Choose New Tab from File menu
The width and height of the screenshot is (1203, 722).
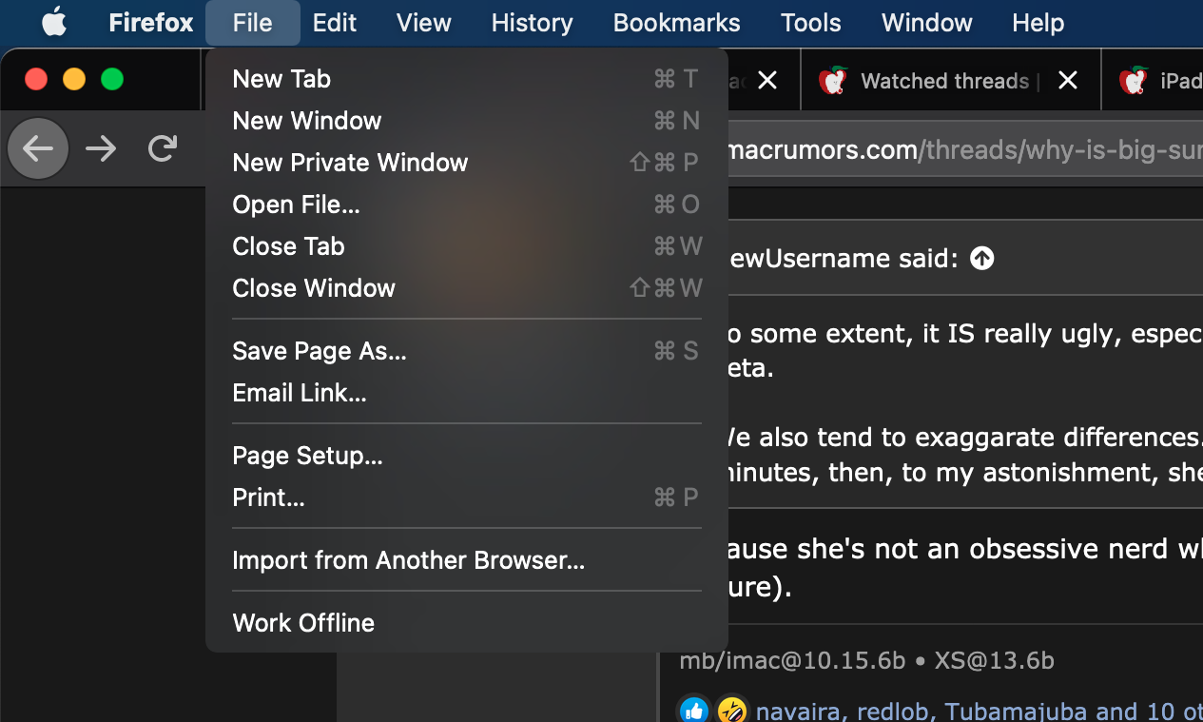point(467,79)
